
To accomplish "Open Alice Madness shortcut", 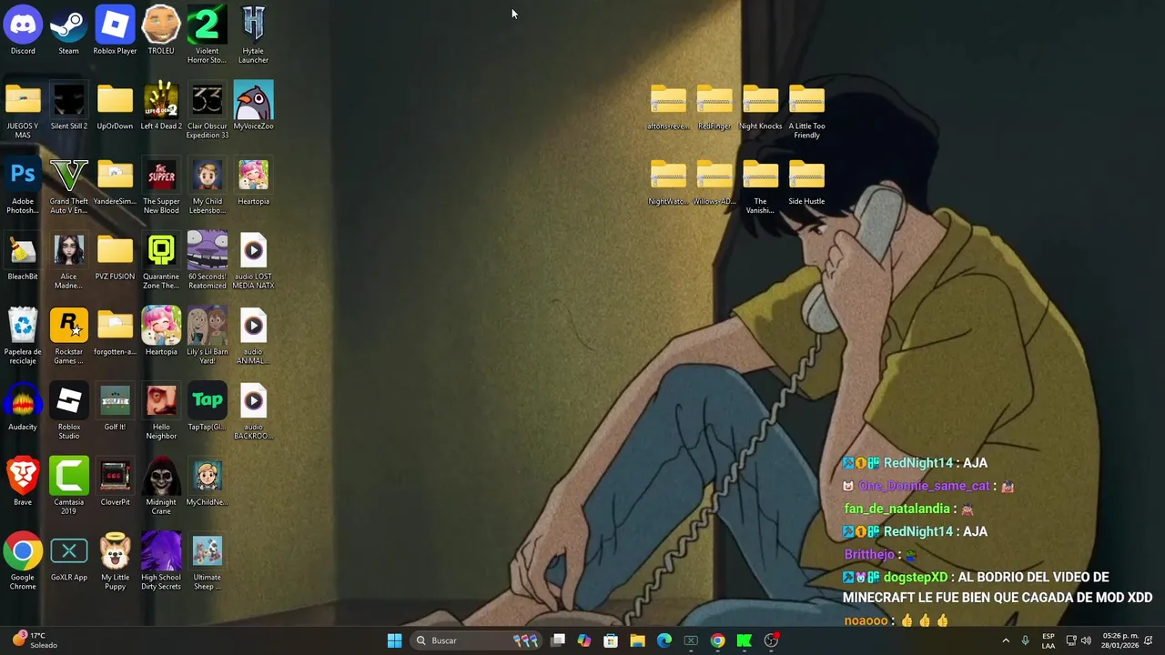I will pos(69,261).
